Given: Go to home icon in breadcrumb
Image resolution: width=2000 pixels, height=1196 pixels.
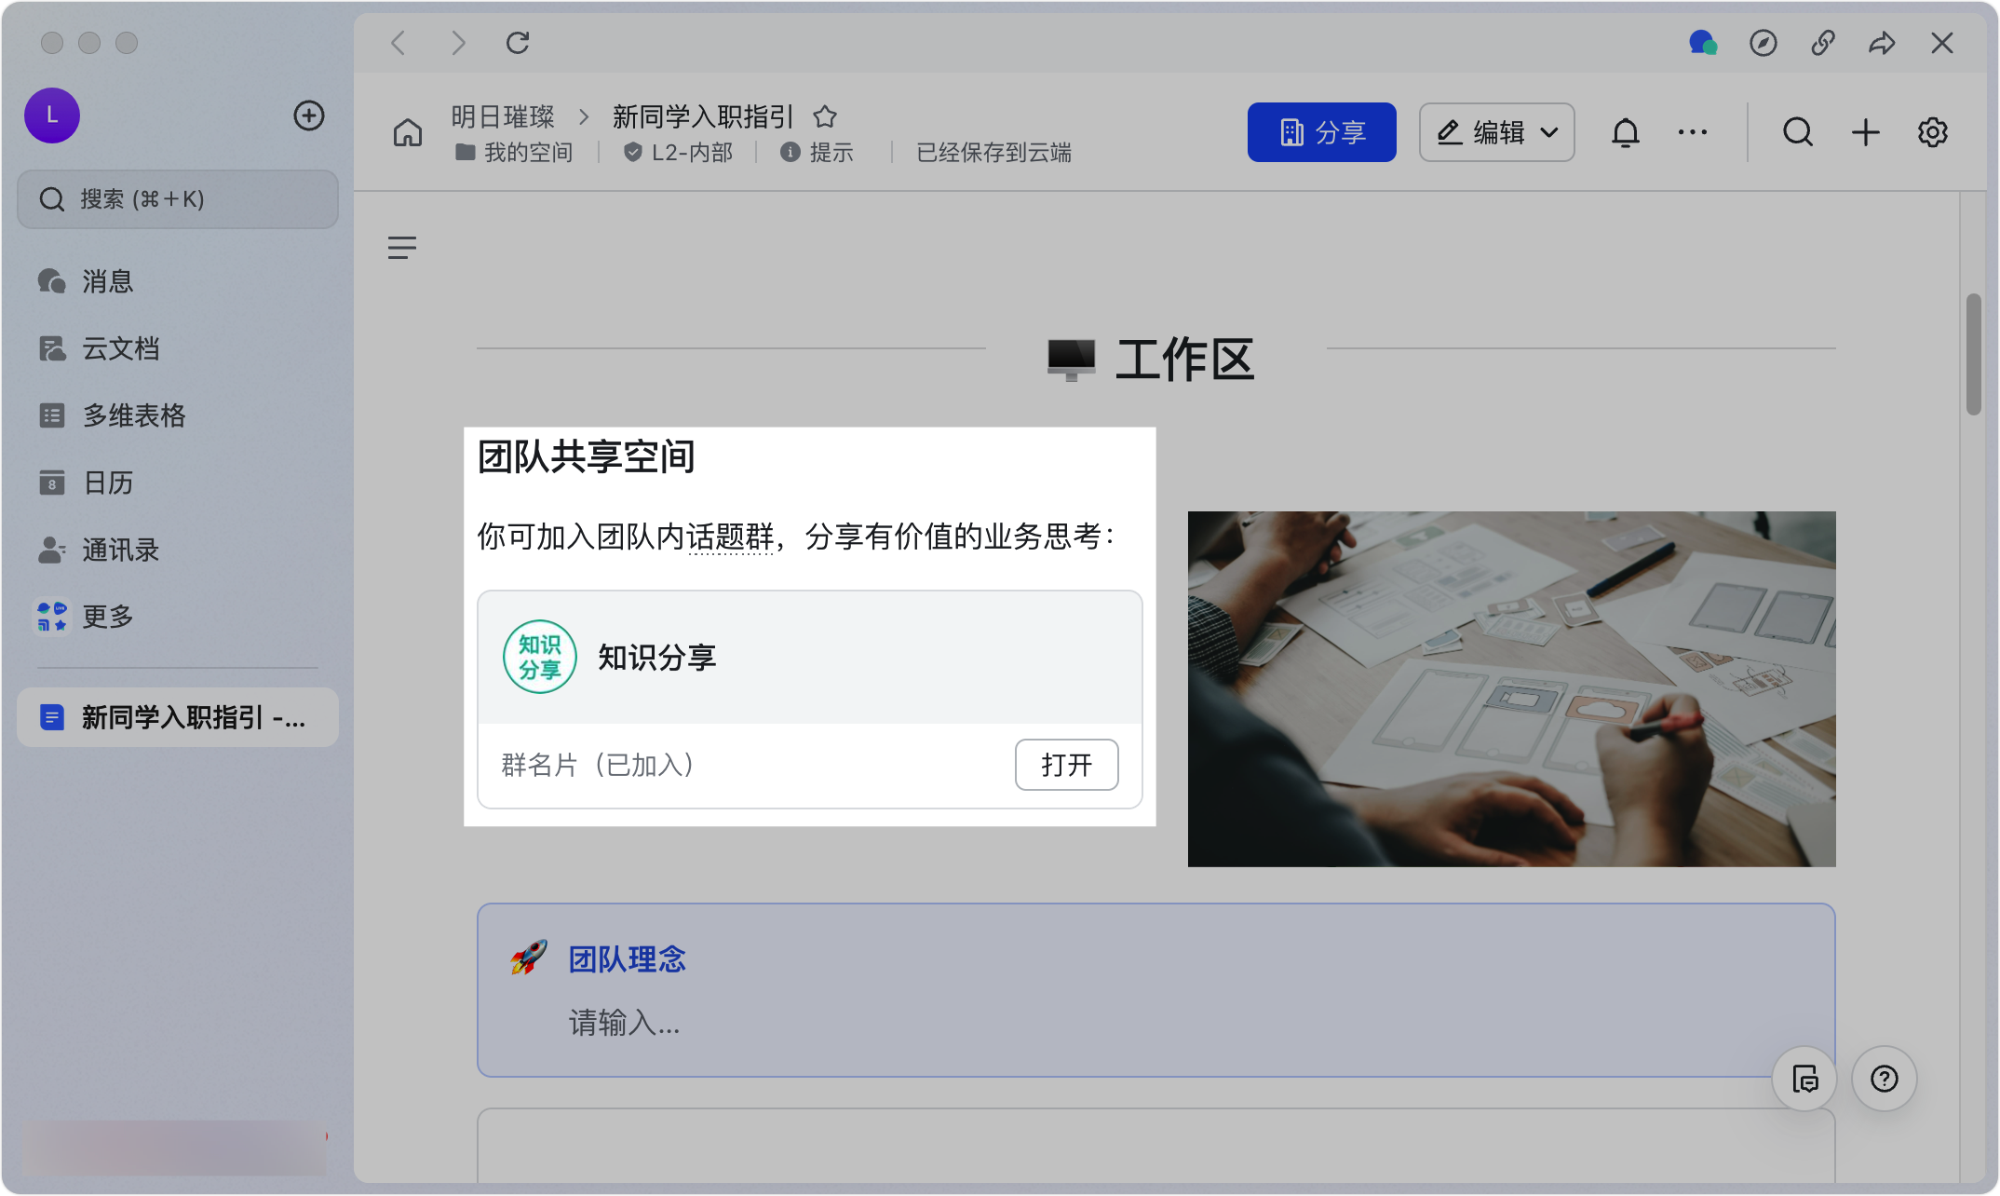Looking at the screenshot, I should (x=408, y=132).
